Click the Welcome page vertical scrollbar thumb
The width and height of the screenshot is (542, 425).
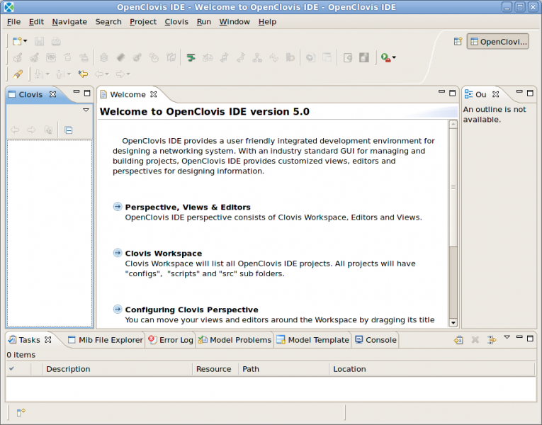(x=453, y=188)
